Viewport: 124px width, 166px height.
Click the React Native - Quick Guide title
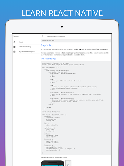(x=56, y=36)
